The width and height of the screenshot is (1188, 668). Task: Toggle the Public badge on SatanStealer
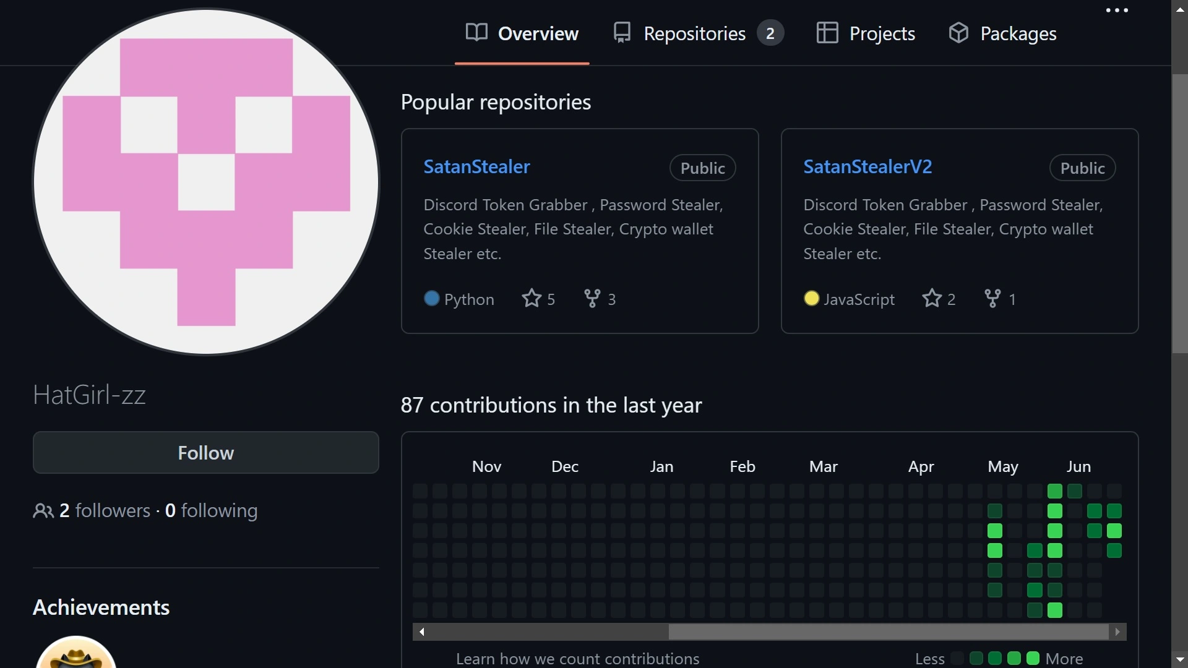(702, 168)
